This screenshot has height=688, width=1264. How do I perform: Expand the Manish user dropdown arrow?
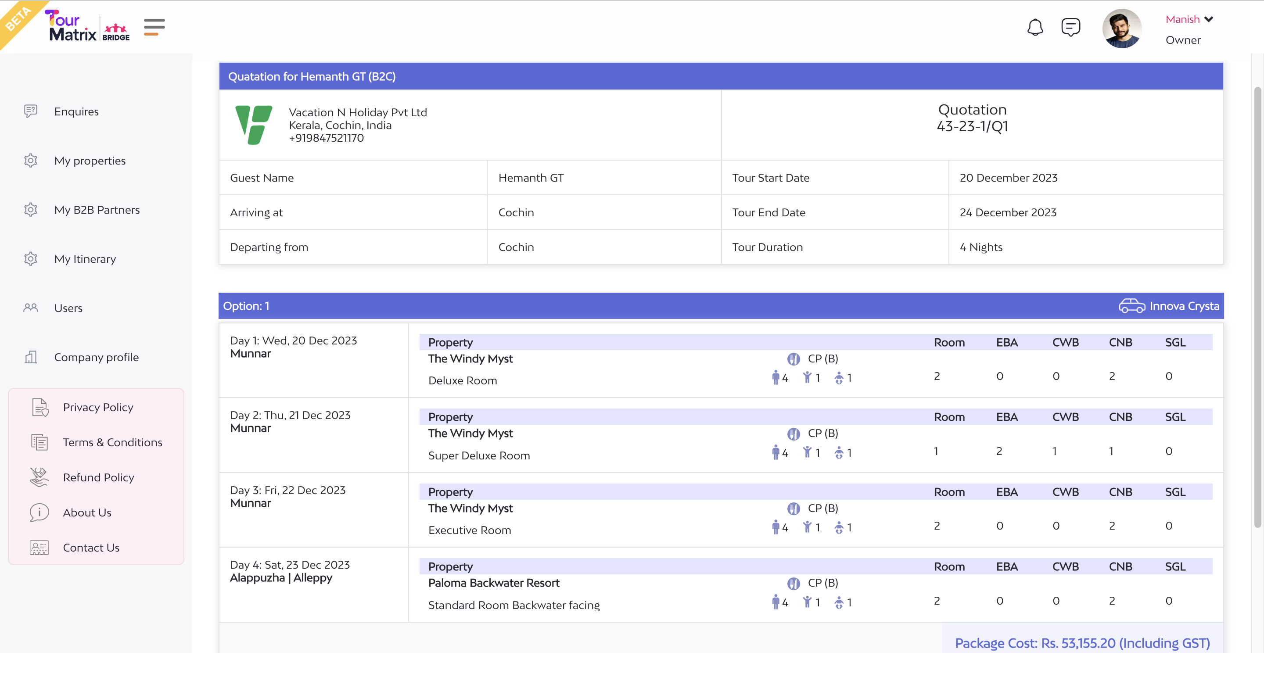(x=1209, y=20)
